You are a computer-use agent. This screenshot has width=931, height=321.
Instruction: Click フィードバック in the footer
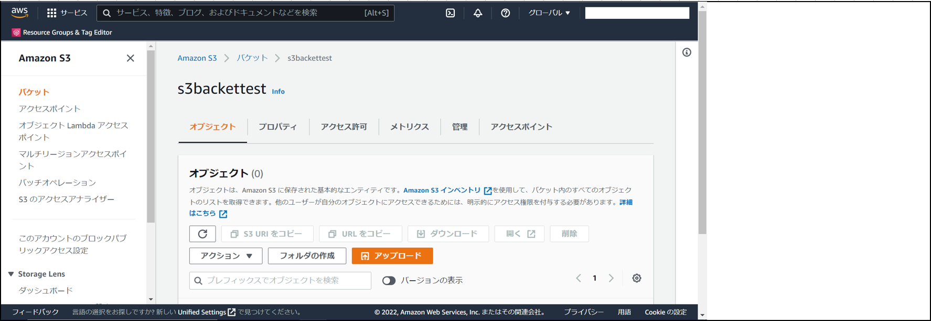(x=35, y=312)
